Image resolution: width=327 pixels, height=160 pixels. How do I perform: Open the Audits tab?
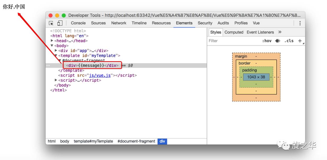(x=223, y=23)
